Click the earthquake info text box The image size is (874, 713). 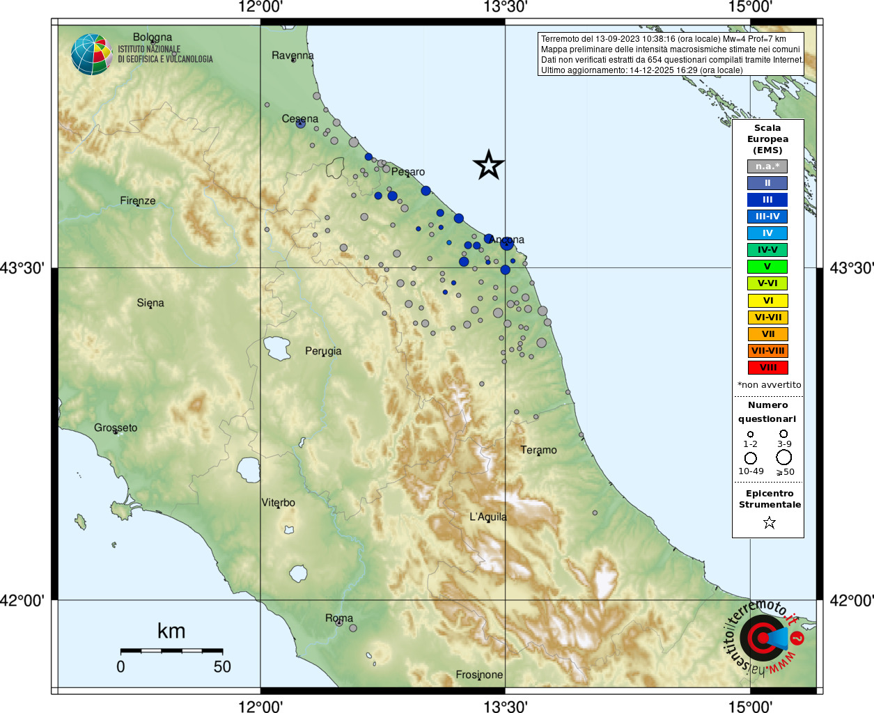click(x=671, y=54)
